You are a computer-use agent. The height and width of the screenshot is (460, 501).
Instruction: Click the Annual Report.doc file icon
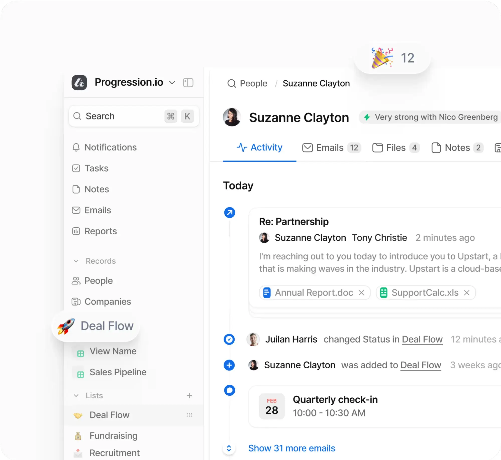267,292
